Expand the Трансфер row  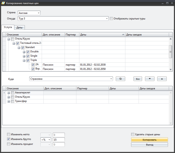(x=9, y=101)
